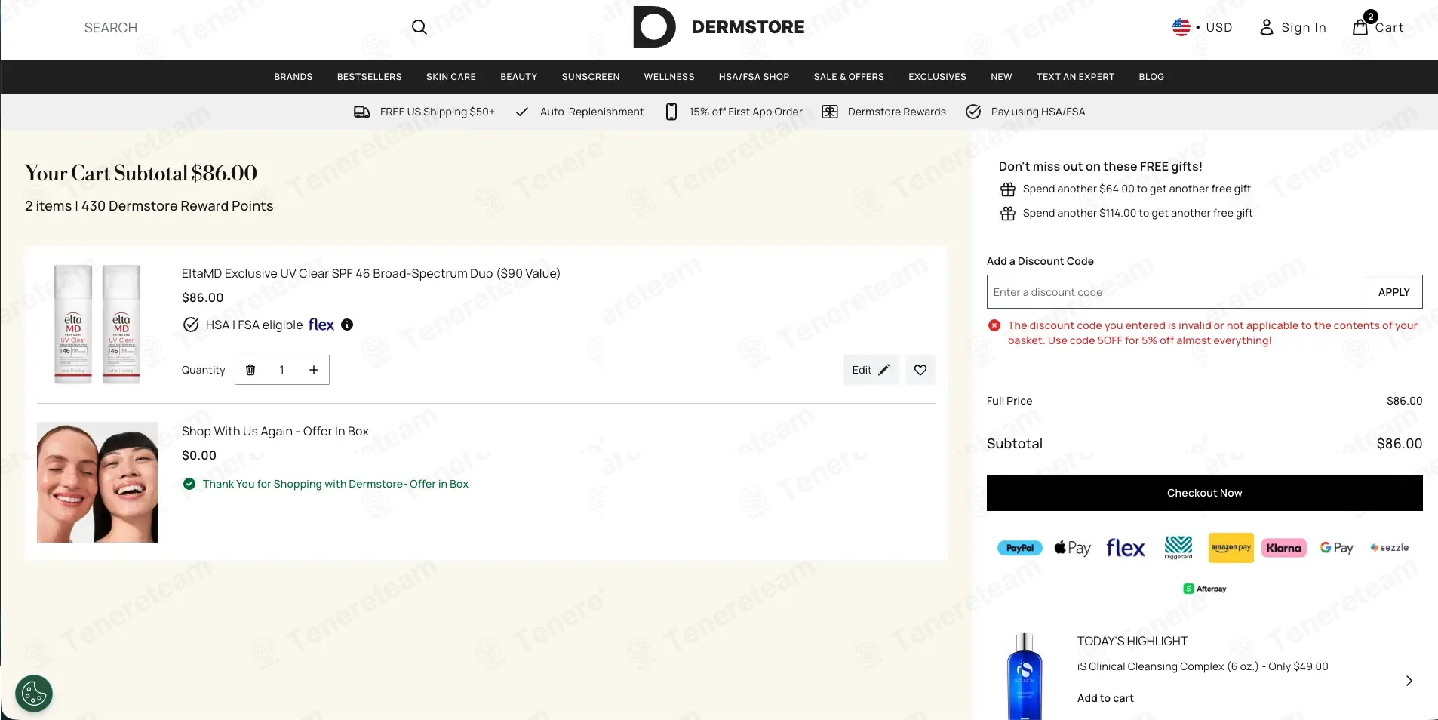The width and height of the screenshot is (1438, 720).
Task: Click the US flag currency icon
Action: tap(1181, 27)
